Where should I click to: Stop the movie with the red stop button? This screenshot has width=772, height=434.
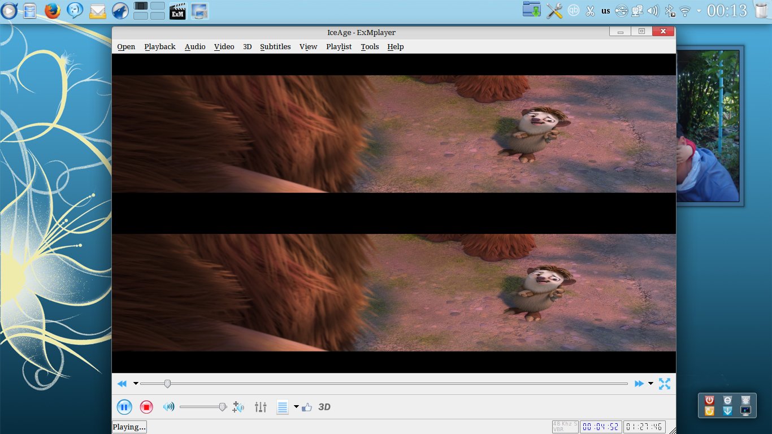point(146,407)
